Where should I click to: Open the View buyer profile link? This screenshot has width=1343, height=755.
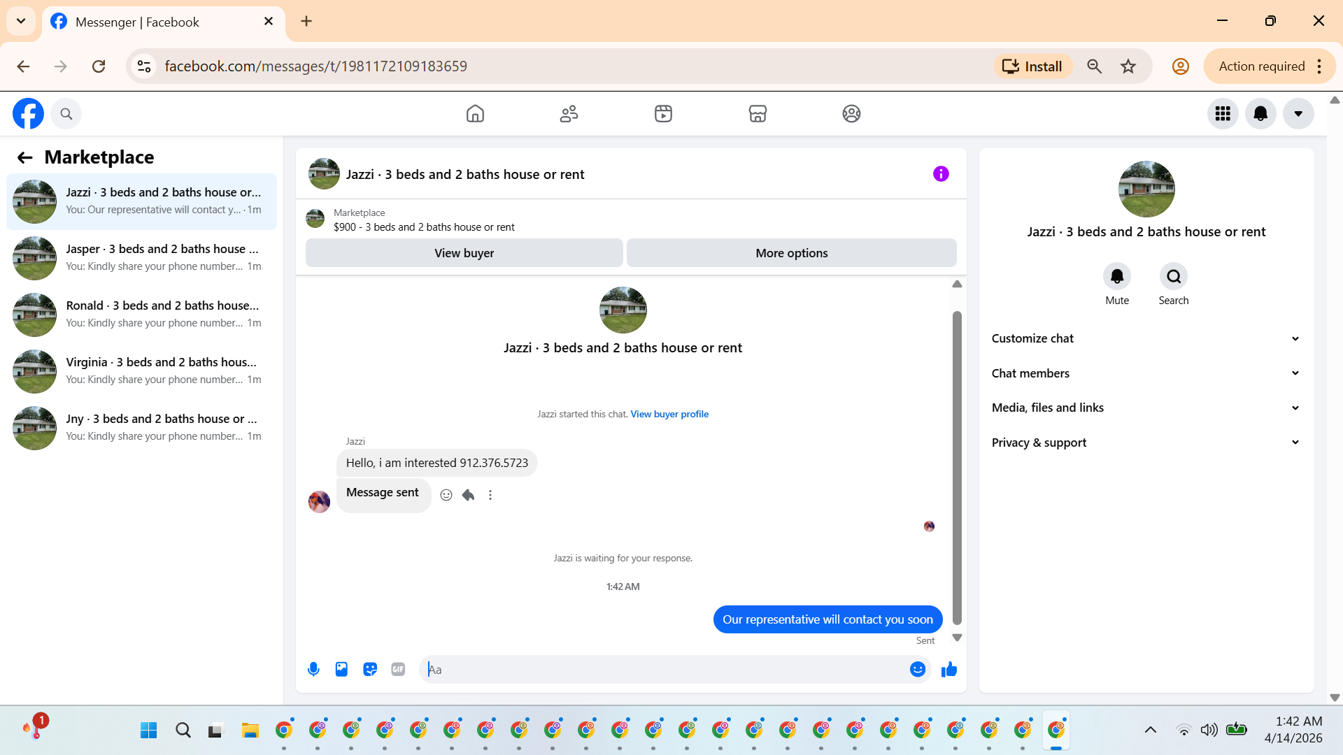[x=669, y=414]
